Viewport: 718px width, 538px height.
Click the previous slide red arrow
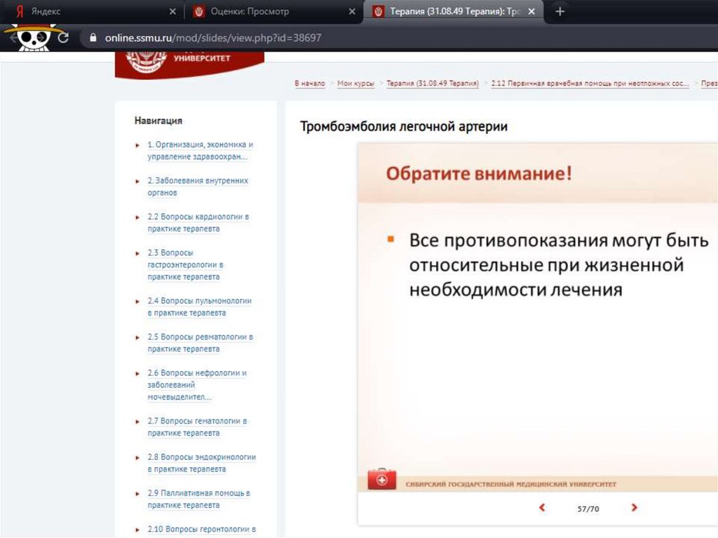[542, 507]
